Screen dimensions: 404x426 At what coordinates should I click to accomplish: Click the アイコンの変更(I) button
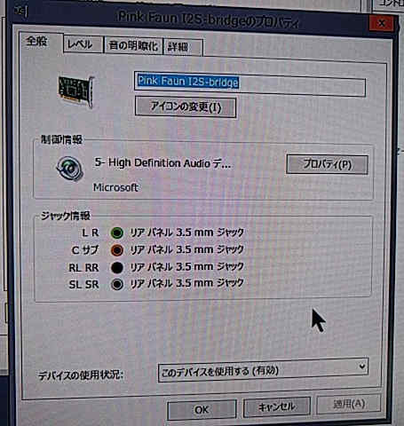pos(186,106)
